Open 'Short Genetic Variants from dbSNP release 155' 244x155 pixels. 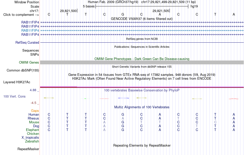point(142,67)
